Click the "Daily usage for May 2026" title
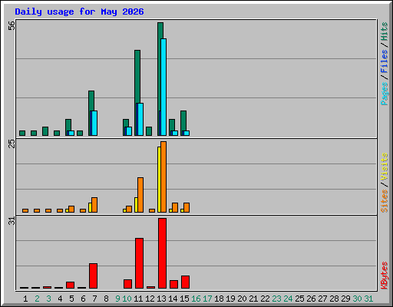 pyautogui.click(x=79, y=12)
